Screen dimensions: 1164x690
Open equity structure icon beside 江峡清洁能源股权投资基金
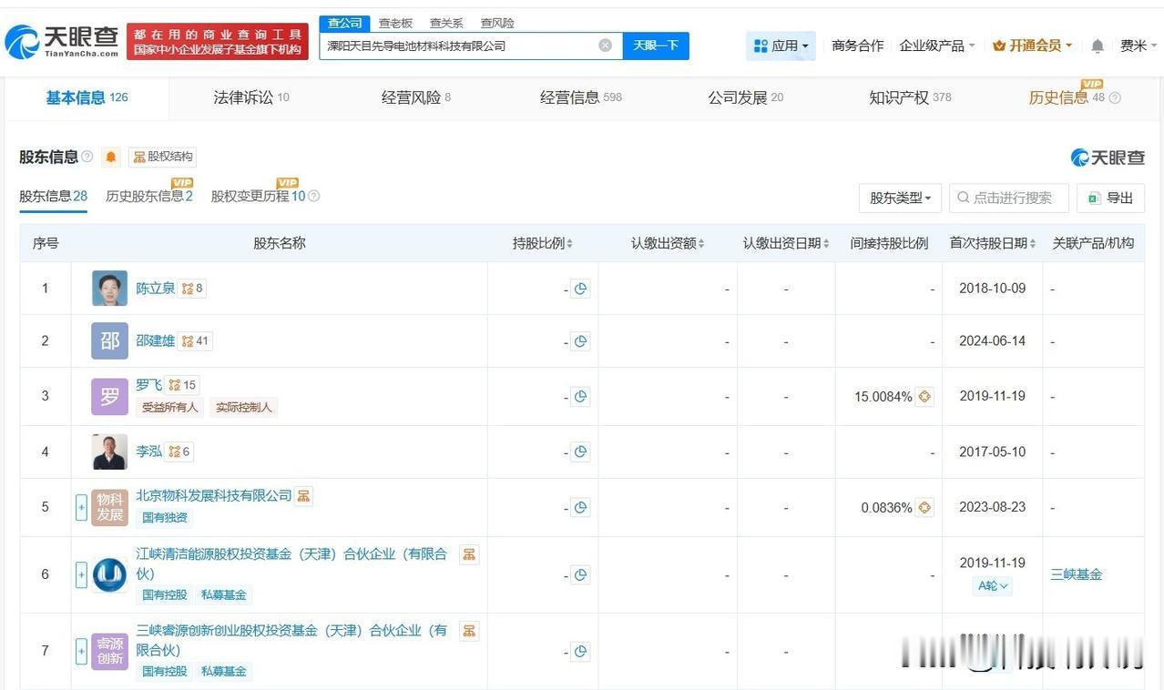469,554
